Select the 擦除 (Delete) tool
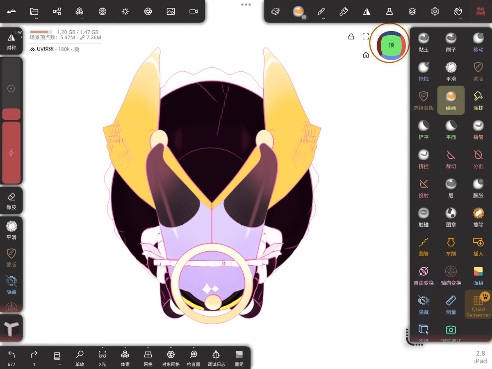This screenshot has width=492, height=369. pyautogui.click(x=478, y=216)
